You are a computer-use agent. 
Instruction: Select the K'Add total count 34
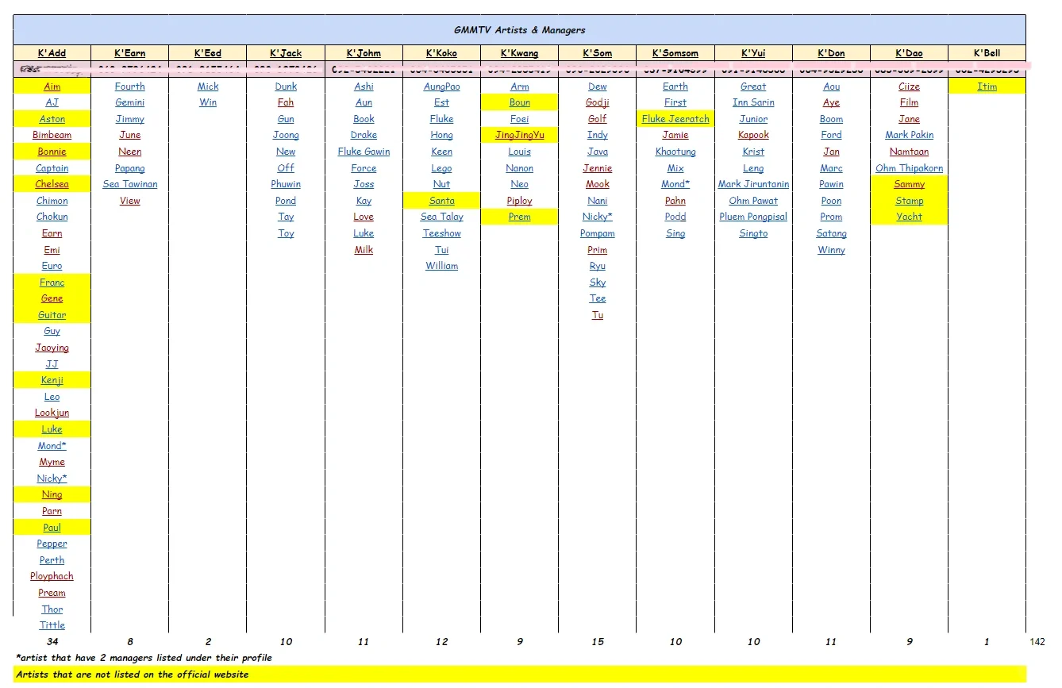52,642
